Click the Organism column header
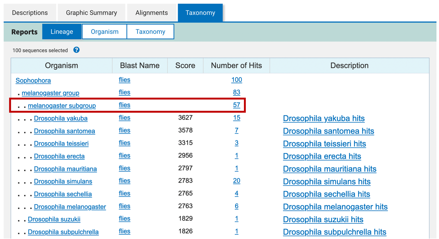 tap(62, 66)
